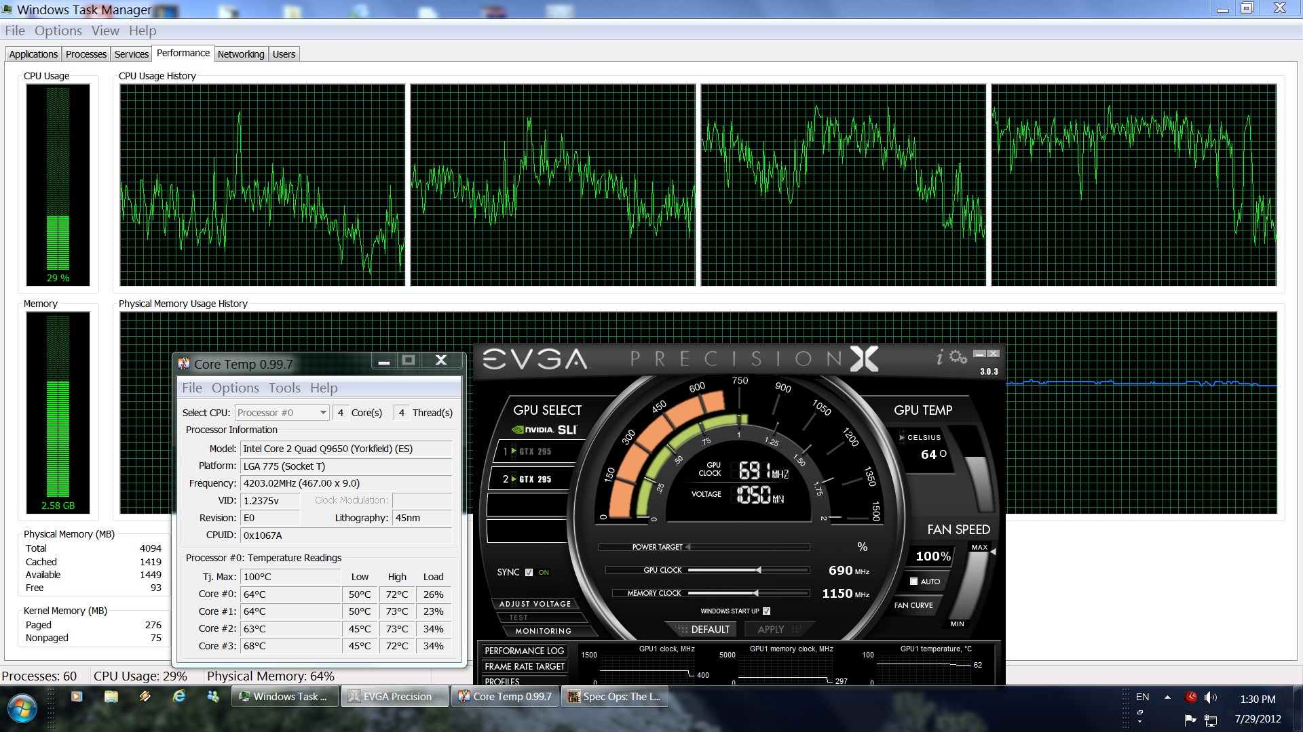Image resolution: width=1303 pixels, height=732 pixels.
Task: Toggle the Celsius temperature unit arrow
Action: 902,437
